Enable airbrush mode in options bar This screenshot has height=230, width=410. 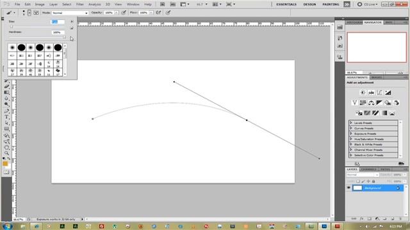(x=158, y=13)
